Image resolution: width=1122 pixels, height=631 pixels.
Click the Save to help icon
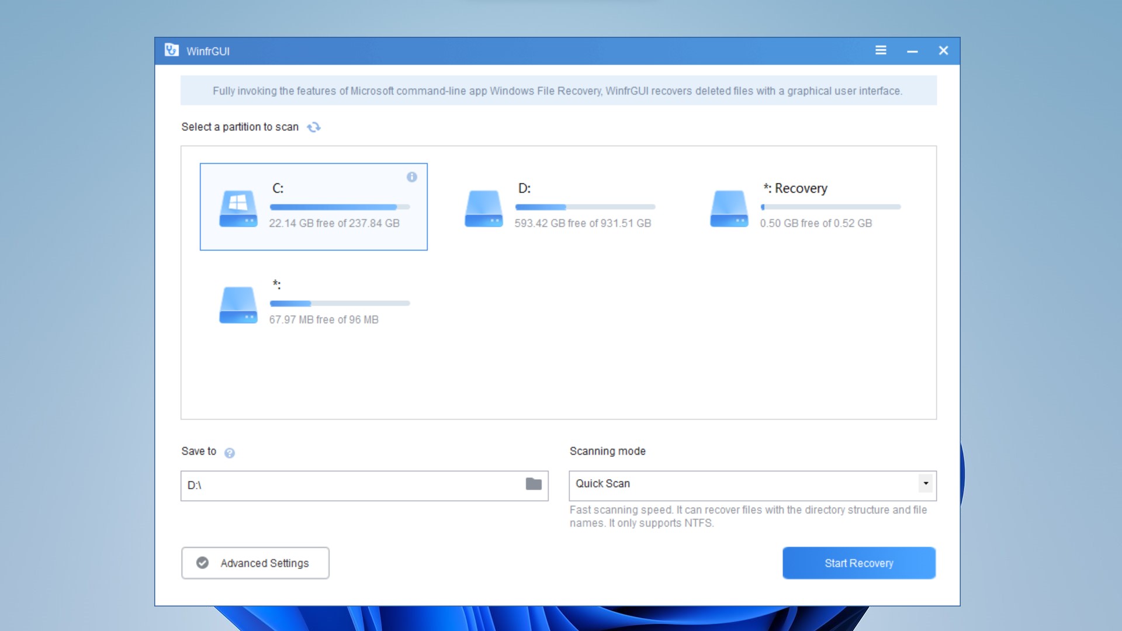coord(229,452)
